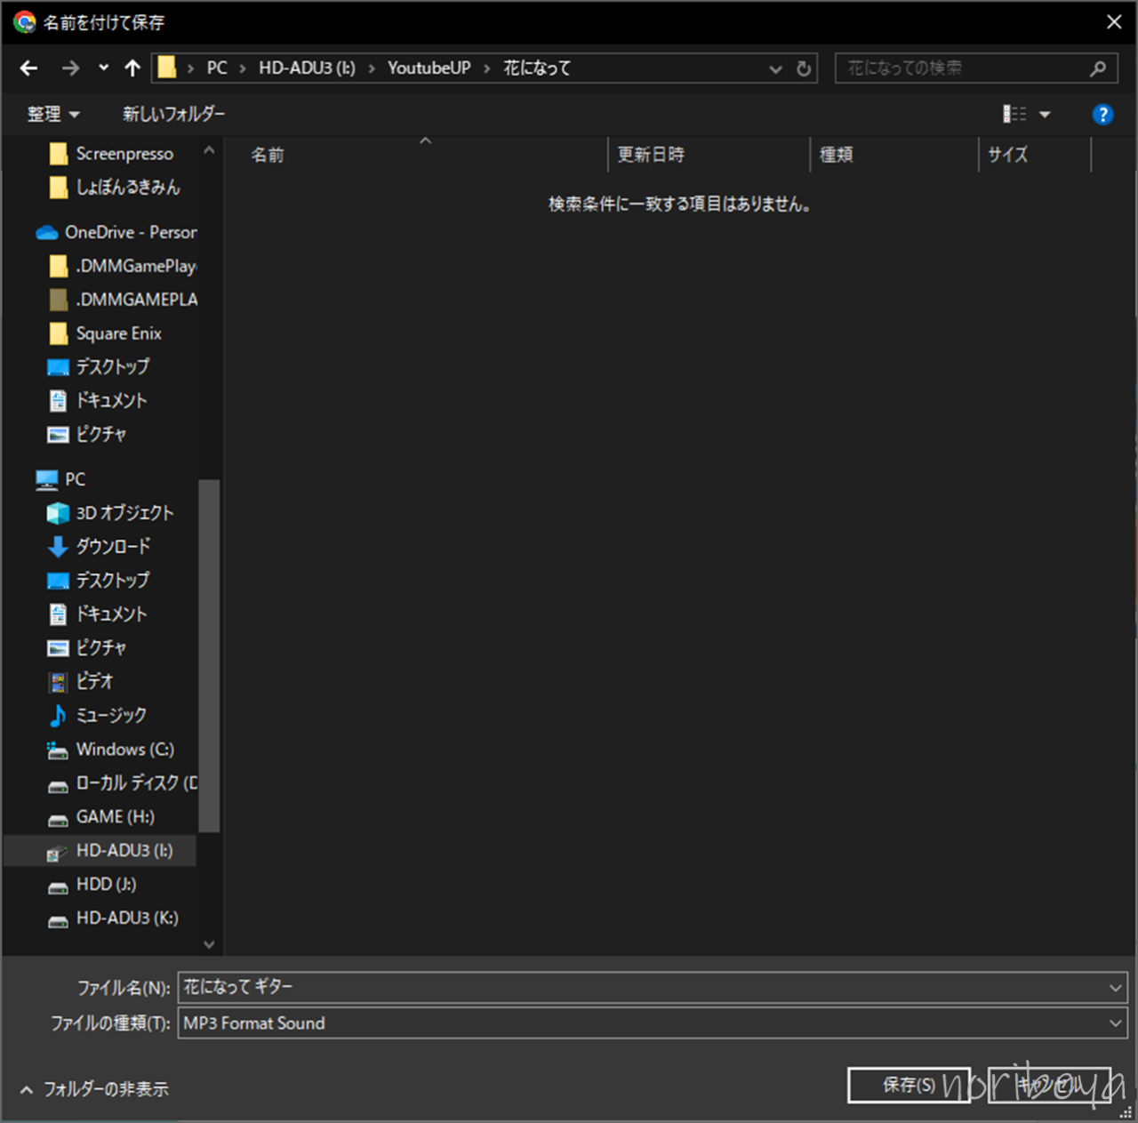Refresh the current folder view
This screenshot has height=1123, width=1138.
tap(804, 69)
